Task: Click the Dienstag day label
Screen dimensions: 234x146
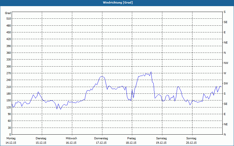Action: pos(41,138)
